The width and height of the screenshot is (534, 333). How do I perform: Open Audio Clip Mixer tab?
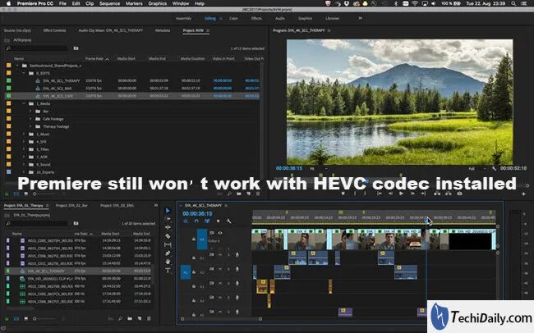(x=111, y=30)
